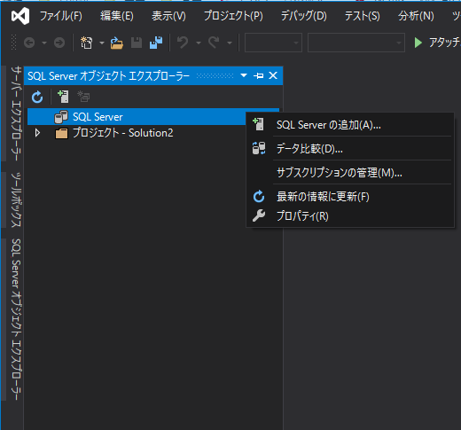Toggle the panel auto-hide pin icon
Screen dimensions: 461x430
(x=258, y=76)
